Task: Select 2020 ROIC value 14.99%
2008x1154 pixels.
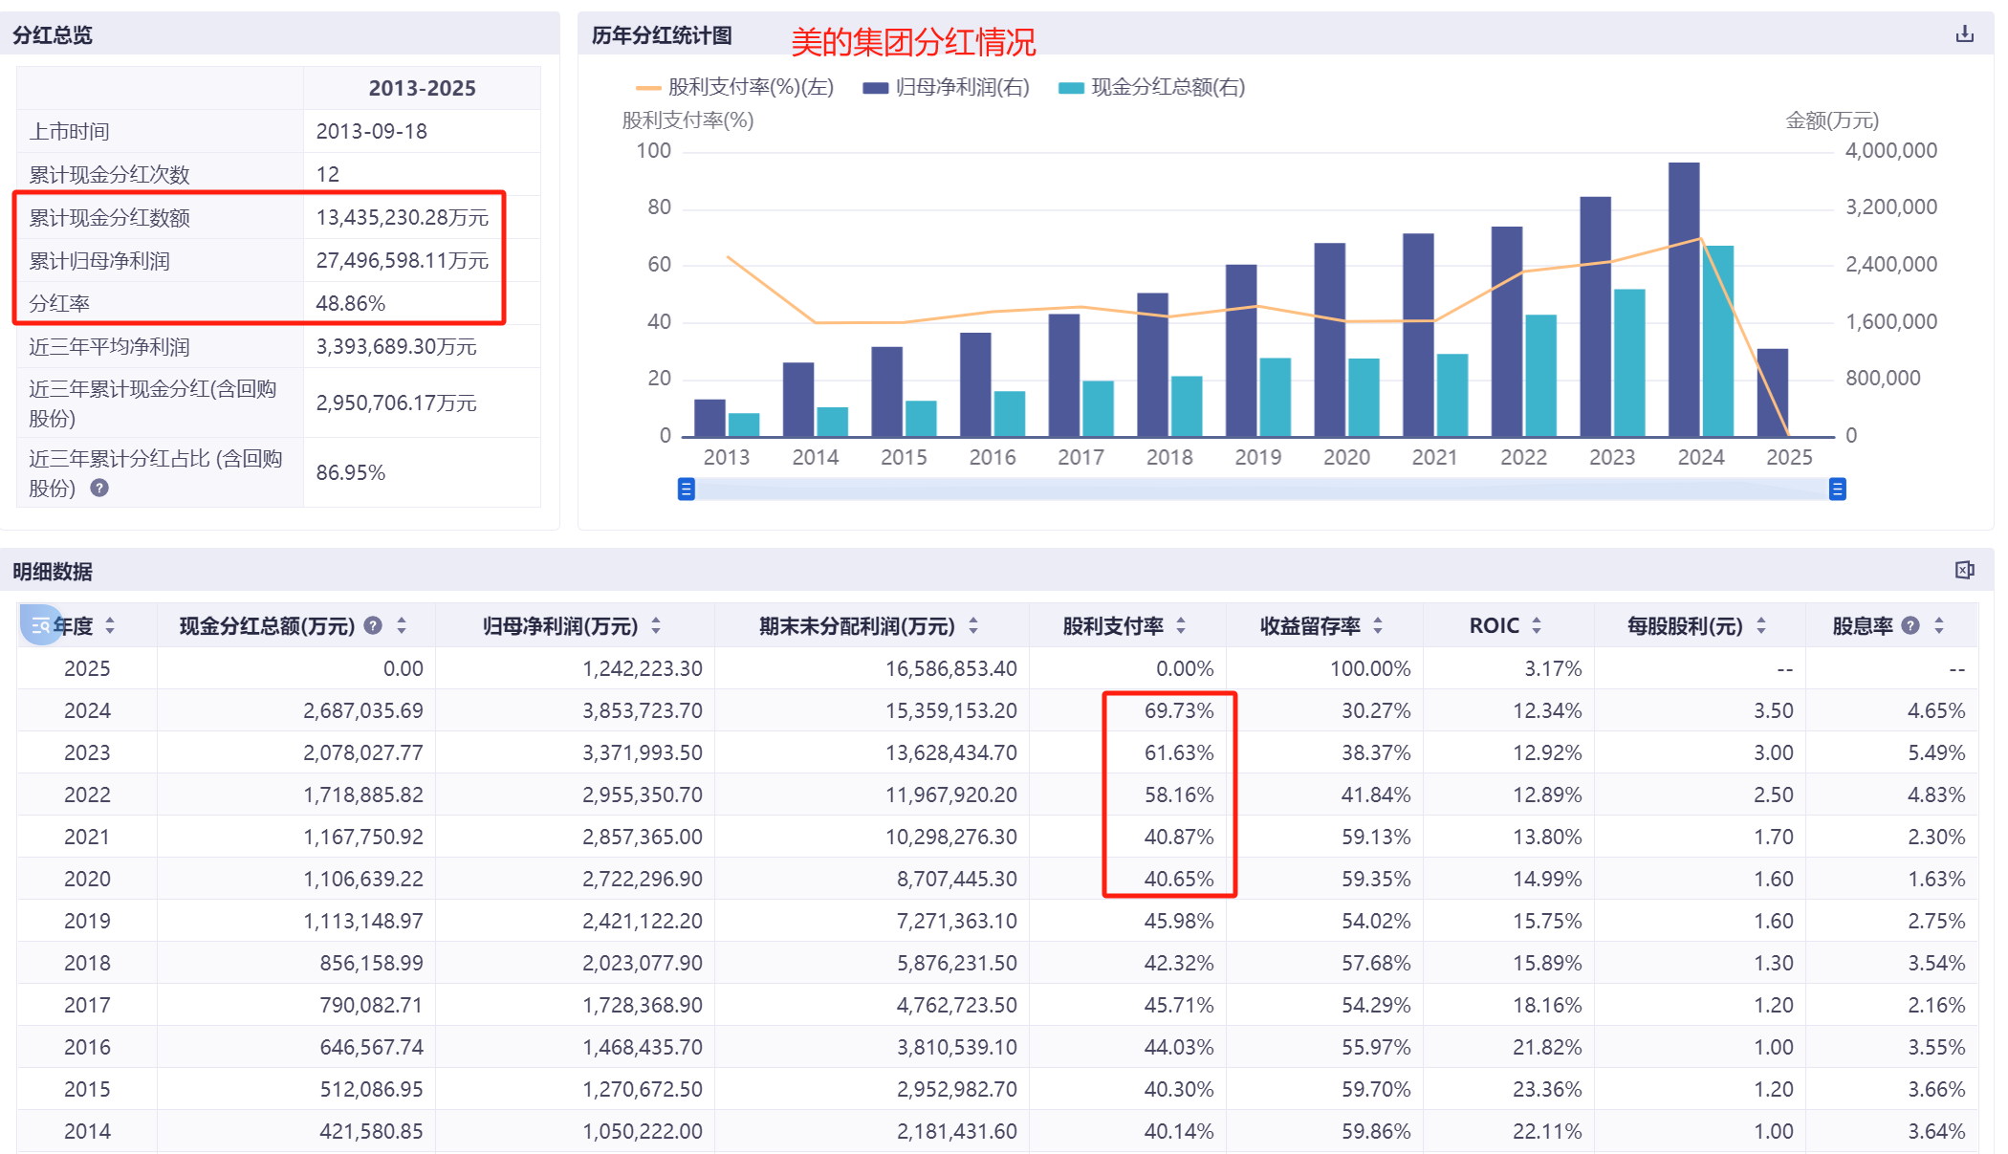Action: click(x=1547, y=879)
